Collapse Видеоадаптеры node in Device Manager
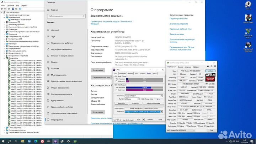This screenshot has width=256, height=144. pyautogui.click(x=4, y=17)
